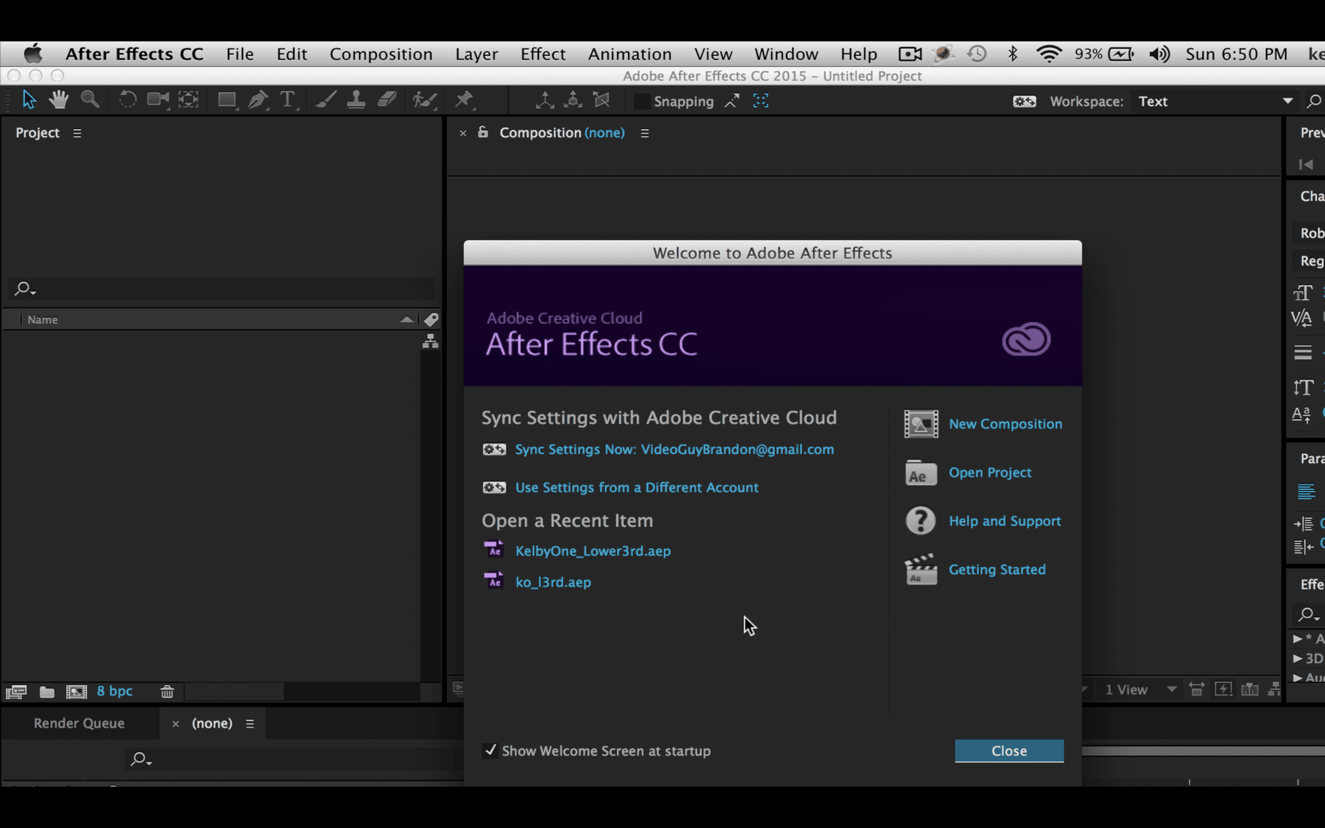Screen dimensions: 1325x828
Task: Open the Render Queue panel menu
Action: 250,723
